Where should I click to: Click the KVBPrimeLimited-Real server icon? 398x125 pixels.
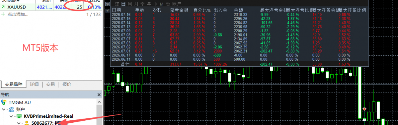coord(19,116)
